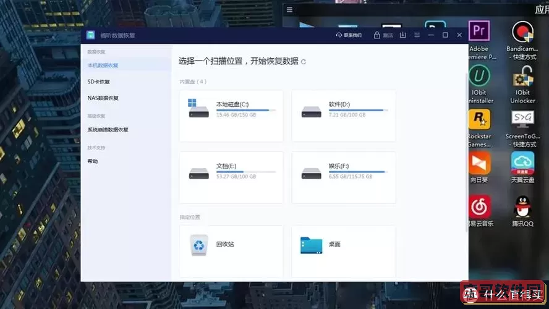
Task: Click the import/download icon in title bar
Action: pyautogui.click(x=403, y=35)
